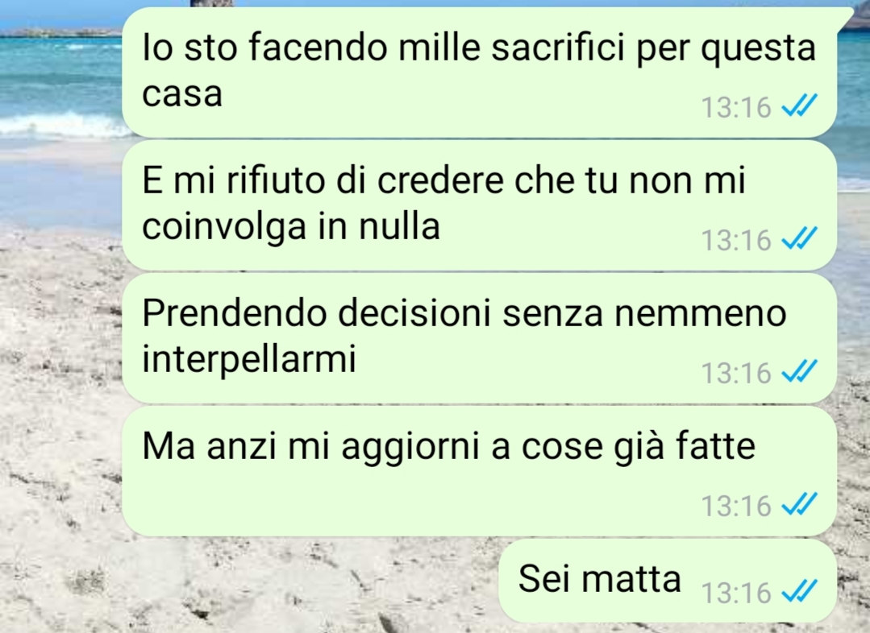The height and width of the screenshot is (633, 870).
Task: Click the 13:16 time under 'Ma anzi mi aggiorni'
Action: (736, 506)
